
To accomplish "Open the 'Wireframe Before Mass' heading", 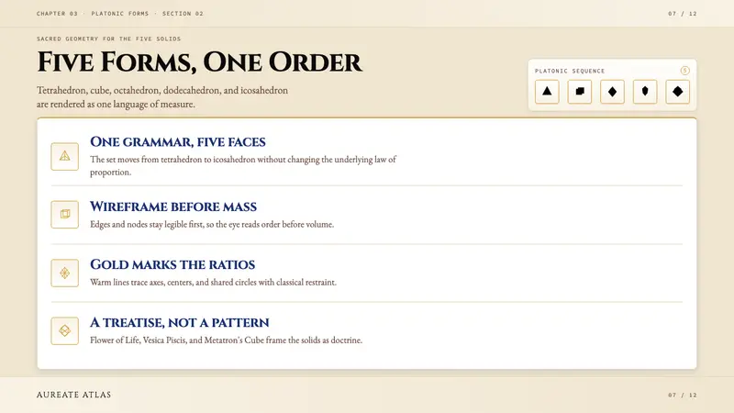I will click(173, 206).
